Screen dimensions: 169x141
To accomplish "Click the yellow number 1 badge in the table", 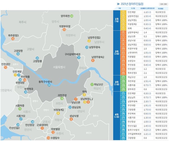I will click(123, 12).
